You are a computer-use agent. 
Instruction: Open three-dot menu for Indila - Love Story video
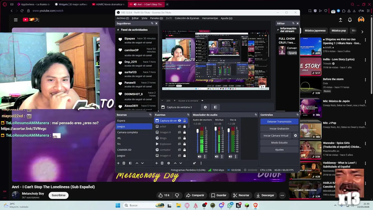tap(365, 60)
